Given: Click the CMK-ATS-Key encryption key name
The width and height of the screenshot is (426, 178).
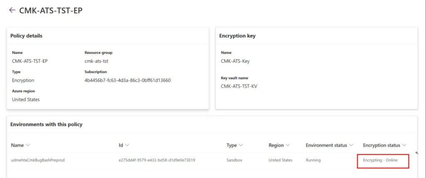Looking at the screenshot, I should pyautogui.click(x=235, y=61).
